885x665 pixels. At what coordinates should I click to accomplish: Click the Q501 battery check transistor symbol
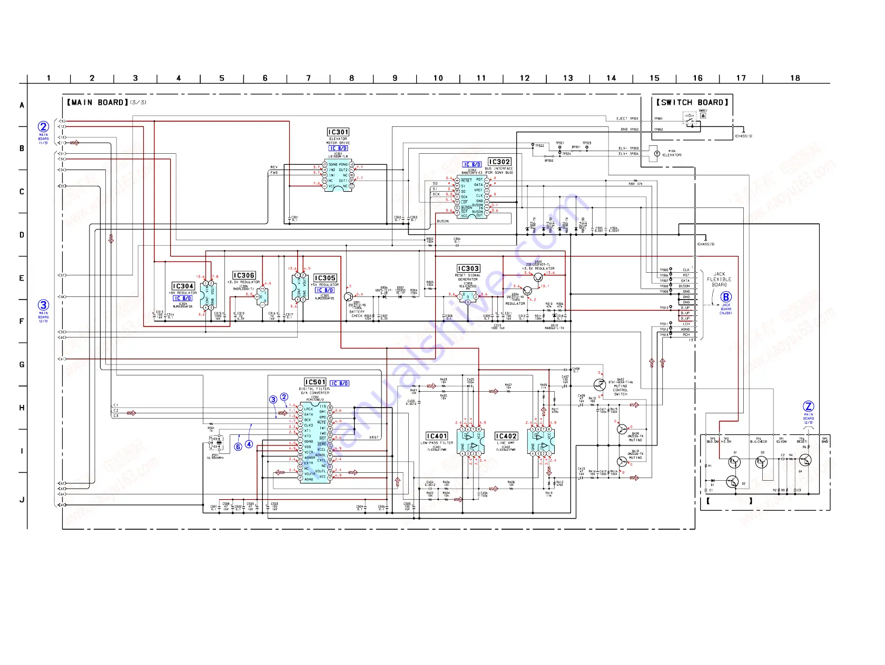coord(349,297)
